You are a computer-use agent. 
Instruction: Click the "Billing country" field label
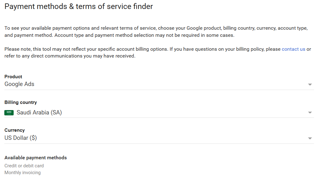[21, 102]
